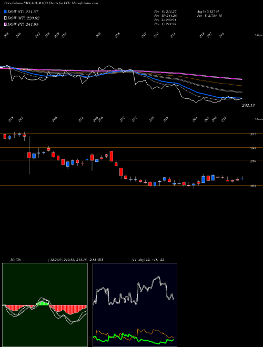
Task: Click the blue DOW ST legend swatch
Action: click(x=5, y=12)
